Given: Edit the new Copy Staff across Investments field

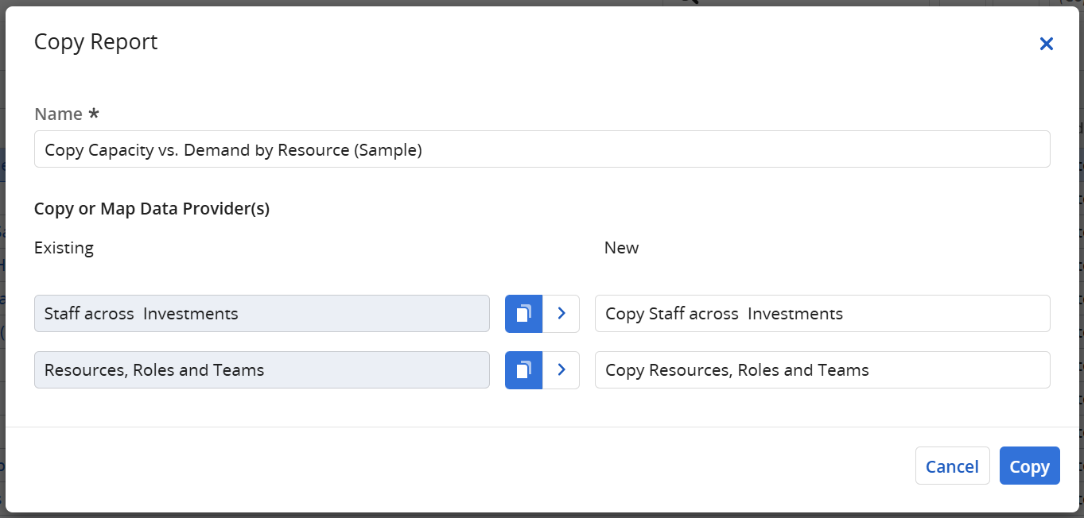Looking at the screenshot, I should coord(822,314).
